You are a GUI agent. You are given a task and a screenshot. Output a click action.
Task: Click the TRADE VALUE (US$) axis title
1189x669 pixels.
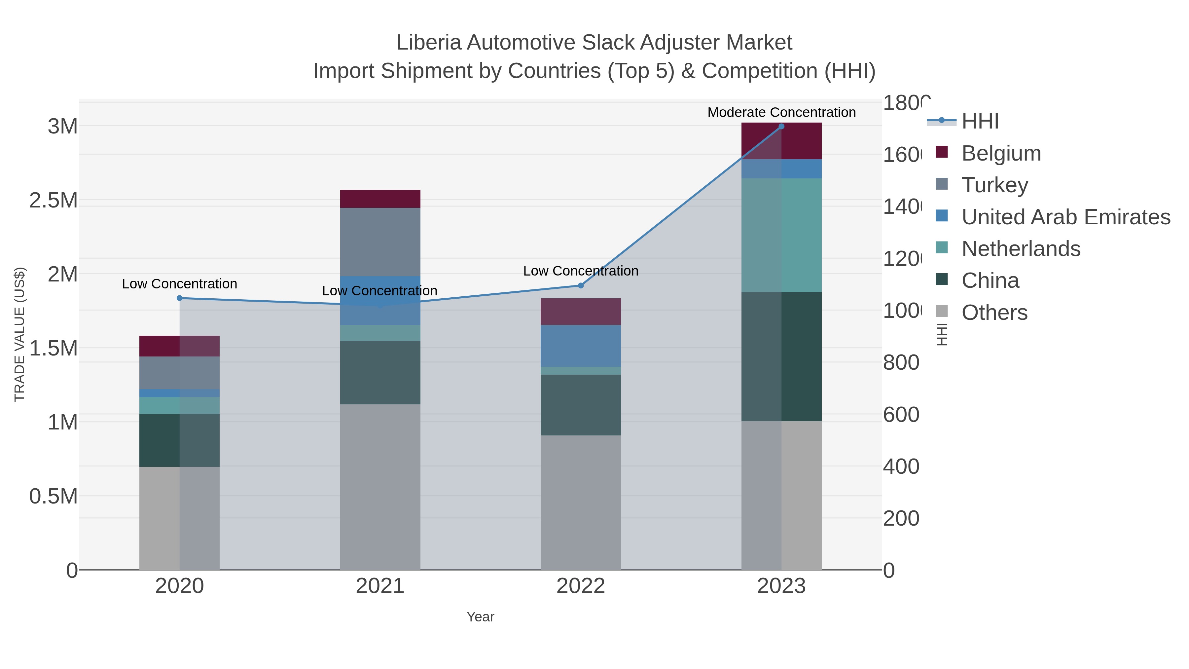coord(19,334)
